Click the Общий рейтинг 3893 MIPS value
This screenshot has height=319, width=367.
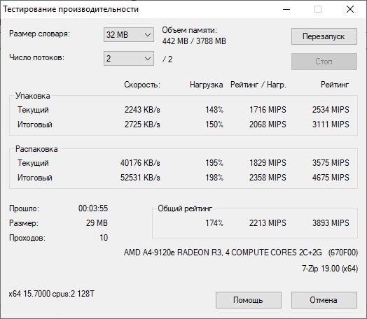click(x=331, y=223)
